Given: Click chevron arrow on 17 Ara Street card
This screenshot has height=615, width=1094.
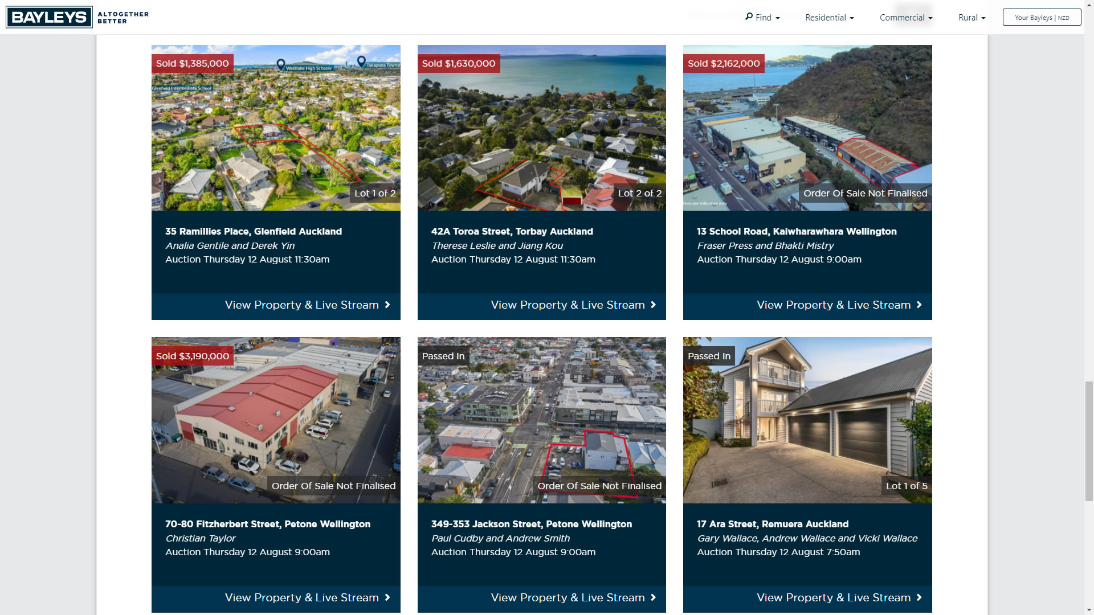Looking at the screenshot, I should click(x=919, y=597).
